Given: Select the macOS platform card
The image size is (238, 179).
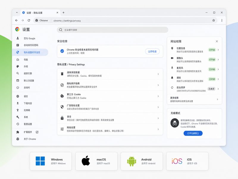Looking at the screenshot, I should point(96,161).
